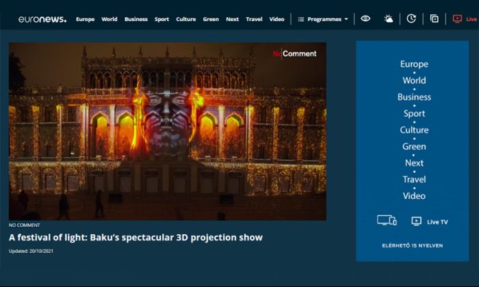Click the Updated: 20/10/2021 date text
The height and width of the screenshot is (287, 479).
pos(31,251)
